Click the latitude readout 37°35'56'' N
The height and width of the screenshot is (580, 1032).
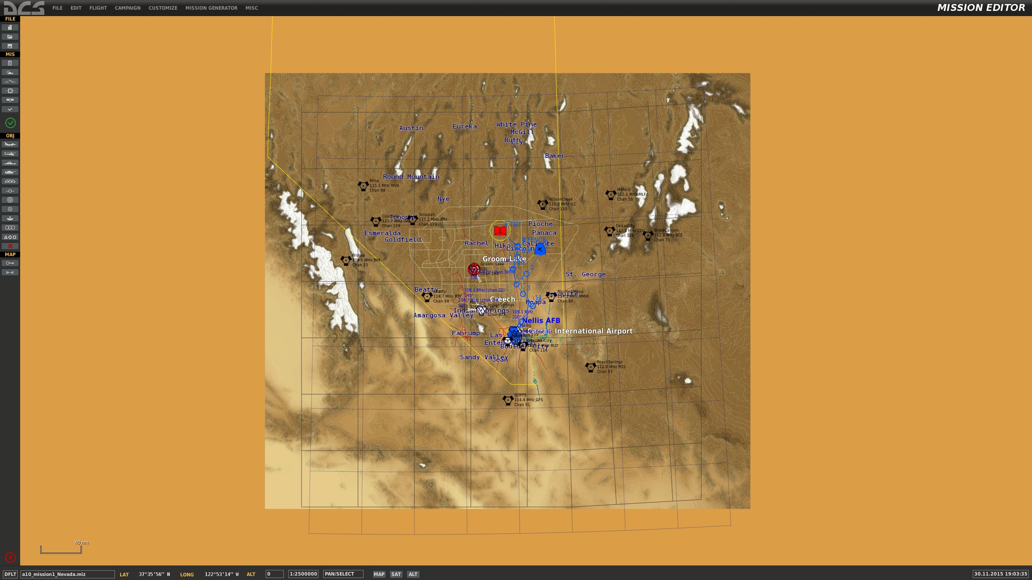point(154,574)
